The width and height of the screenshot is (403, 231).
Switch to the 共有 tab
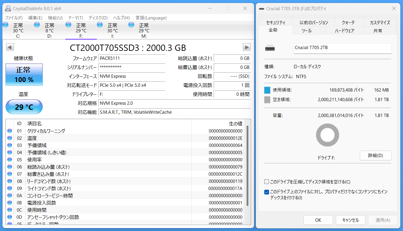tap(380, 31)
